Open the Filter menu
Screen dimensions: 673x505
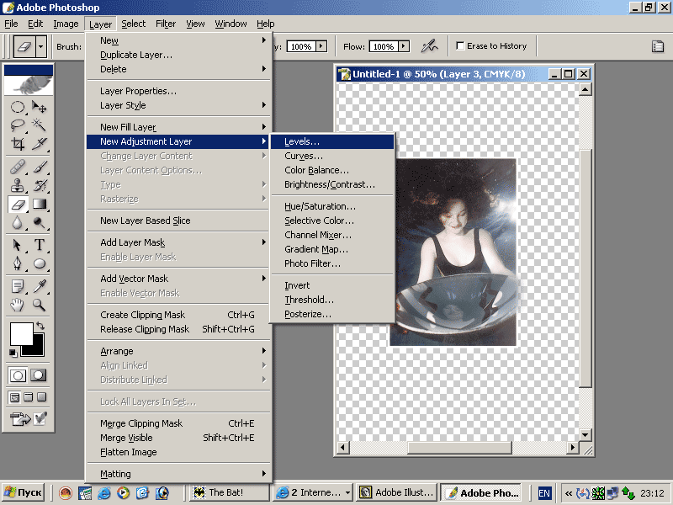click(x=166, y=24)
